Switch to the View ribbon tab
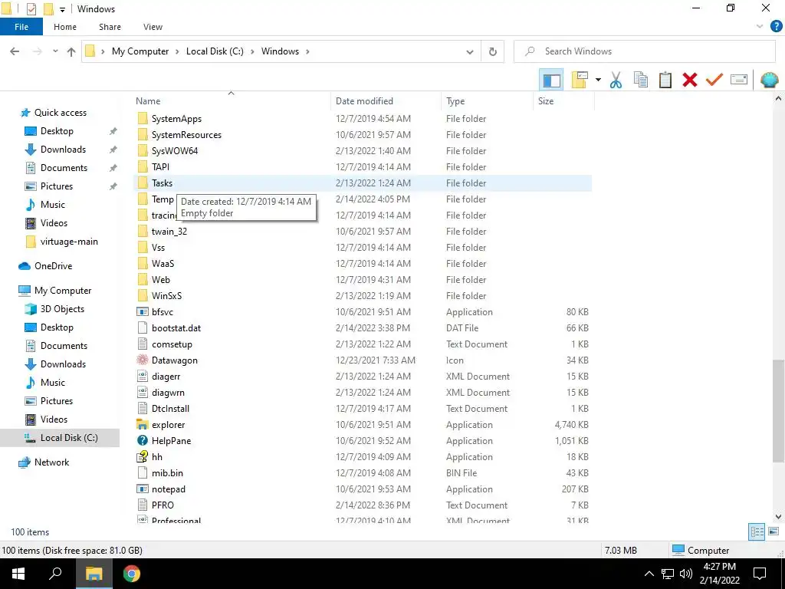The width and height of the screenshot is (785, 589). [153, 27]
